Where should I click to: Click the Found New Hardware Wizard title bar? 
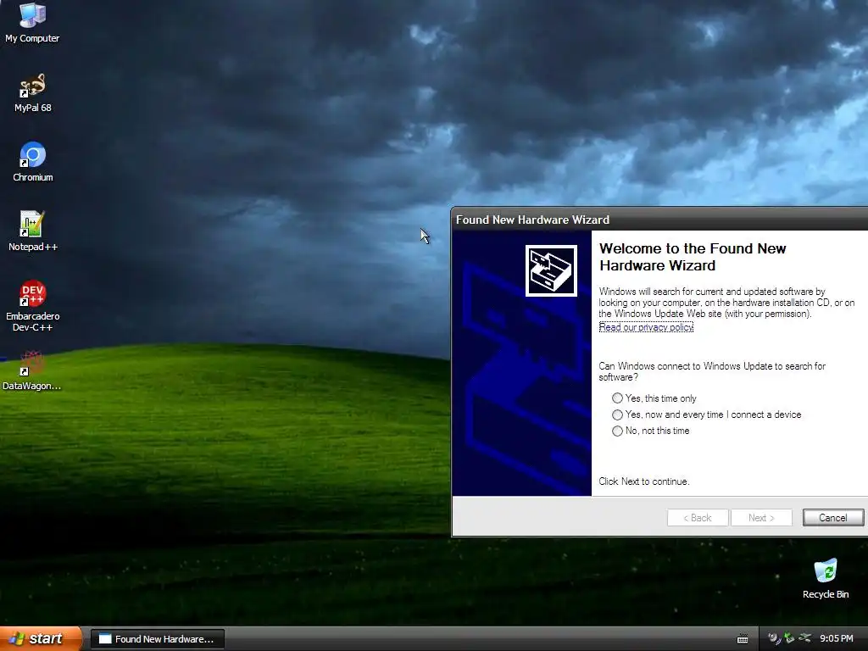pos(659,220)
